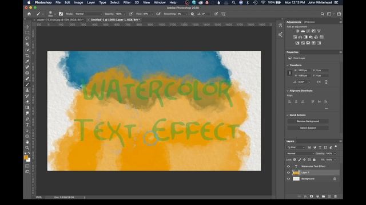This screenshot has width=366, height=205.
Task: Open brush Mode dropdown
Action: pyautogui.click(x=89, y=14)
